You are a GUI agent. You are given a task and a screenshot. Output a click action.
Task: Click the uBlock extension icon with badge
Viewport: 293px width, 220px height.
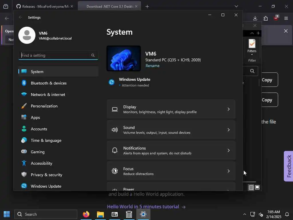[x=276, y=18]
